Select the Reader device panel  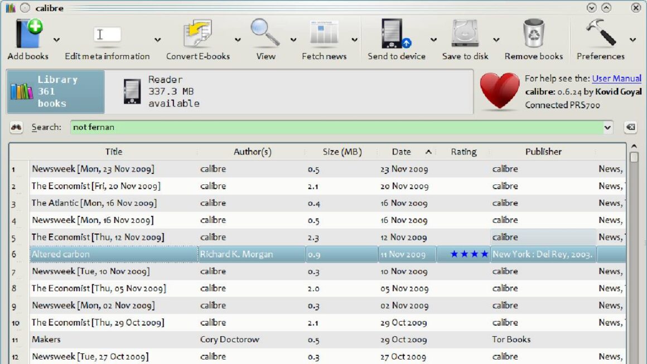point(162,91)
